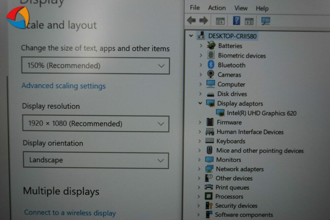Expand the Batteries node chevron
This screenshot has height=220, width=330.
click(x=201, y=46)
